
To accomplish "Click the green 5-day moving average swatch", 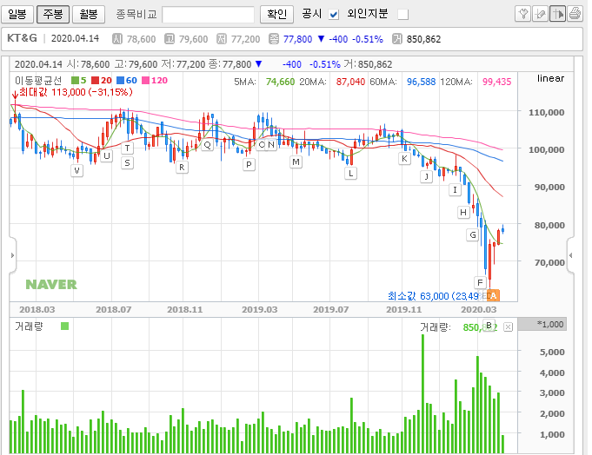I will [75, 80].
